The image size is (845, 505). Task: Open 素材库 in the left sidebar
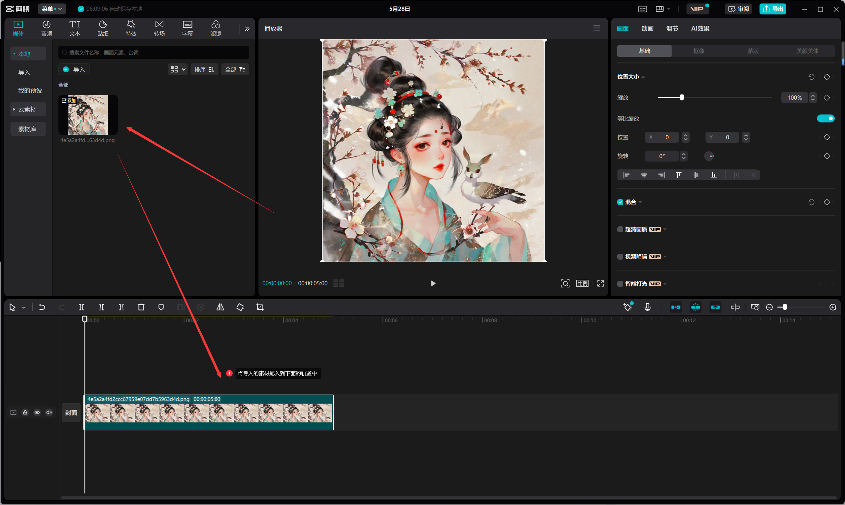[x=28, y=128]
